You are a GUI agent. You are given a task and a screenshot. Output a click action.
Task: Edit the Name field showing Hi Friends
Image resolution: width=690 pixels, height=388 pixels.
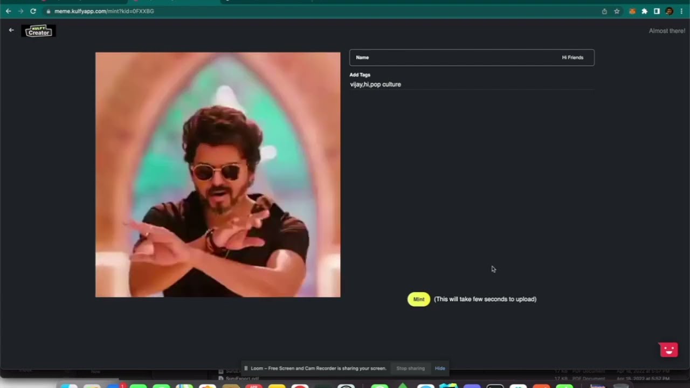click(472, 58)
